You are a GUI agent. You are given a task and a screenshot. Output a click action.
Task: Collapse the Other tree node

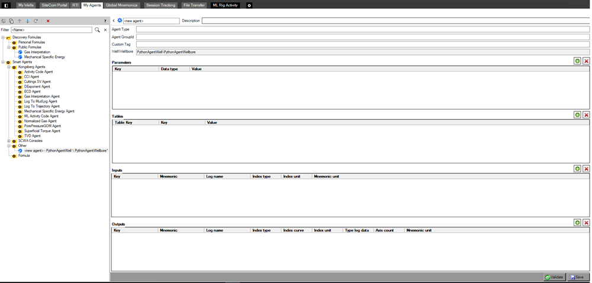pos(9,146)
